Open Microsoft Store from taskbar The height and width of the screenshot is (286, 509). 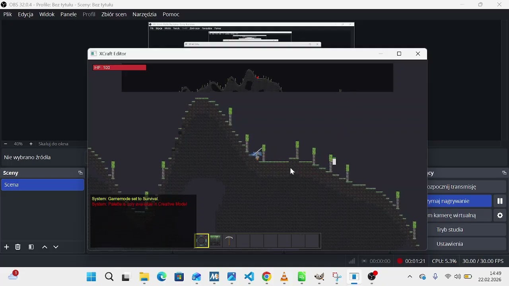pos(179,277)
